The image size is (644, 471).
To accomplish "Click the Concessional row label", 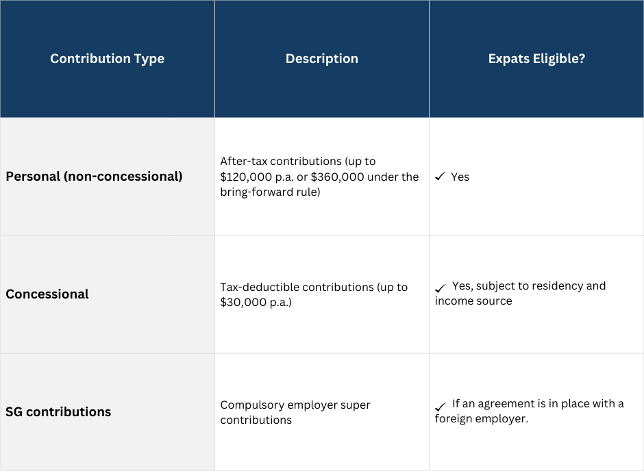I will (47, 294).
